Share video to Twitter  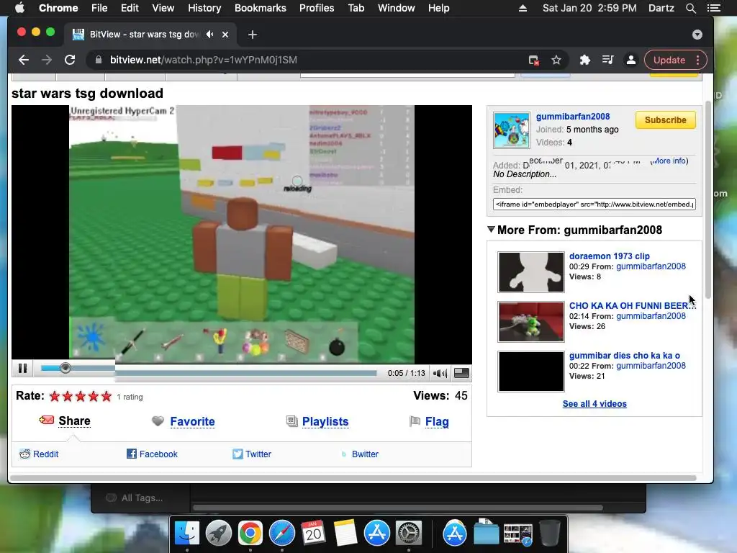[x=258, y=454]
